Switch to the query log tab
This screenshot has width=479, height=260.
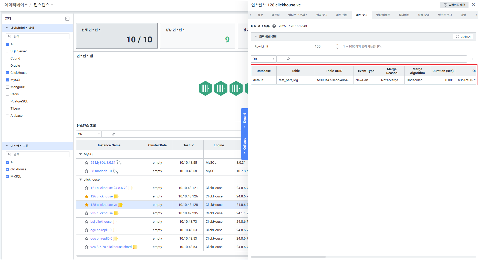pos(321,15)
